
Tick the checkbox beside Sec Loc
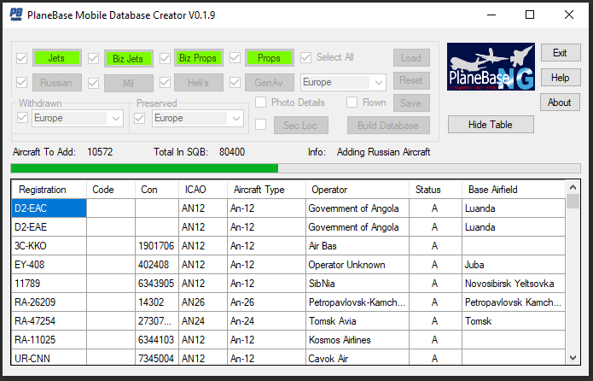(261, 125)
